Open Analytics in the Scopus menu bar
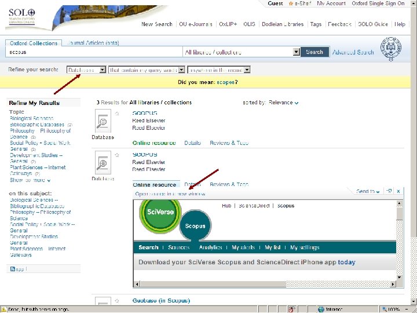417x313 pixels. coord(210,248)
